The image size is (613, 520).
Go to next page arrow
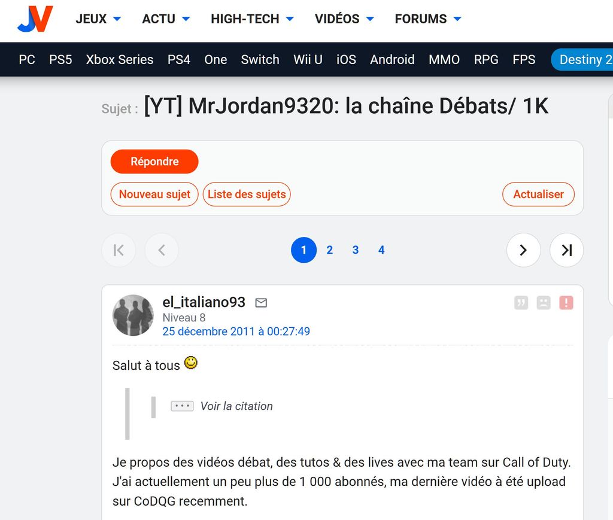523,250
